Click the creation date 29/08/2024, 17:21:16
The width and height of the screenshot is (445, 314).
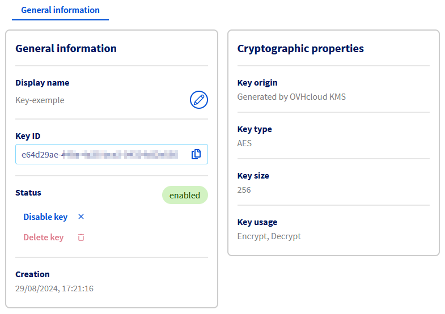pos(54,288)
